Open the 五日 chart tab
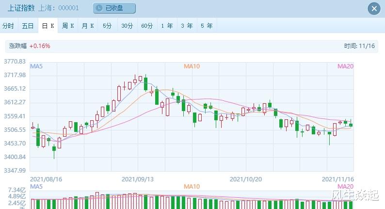This screenshot has height=209, width=385. click(x=28, y=26)
